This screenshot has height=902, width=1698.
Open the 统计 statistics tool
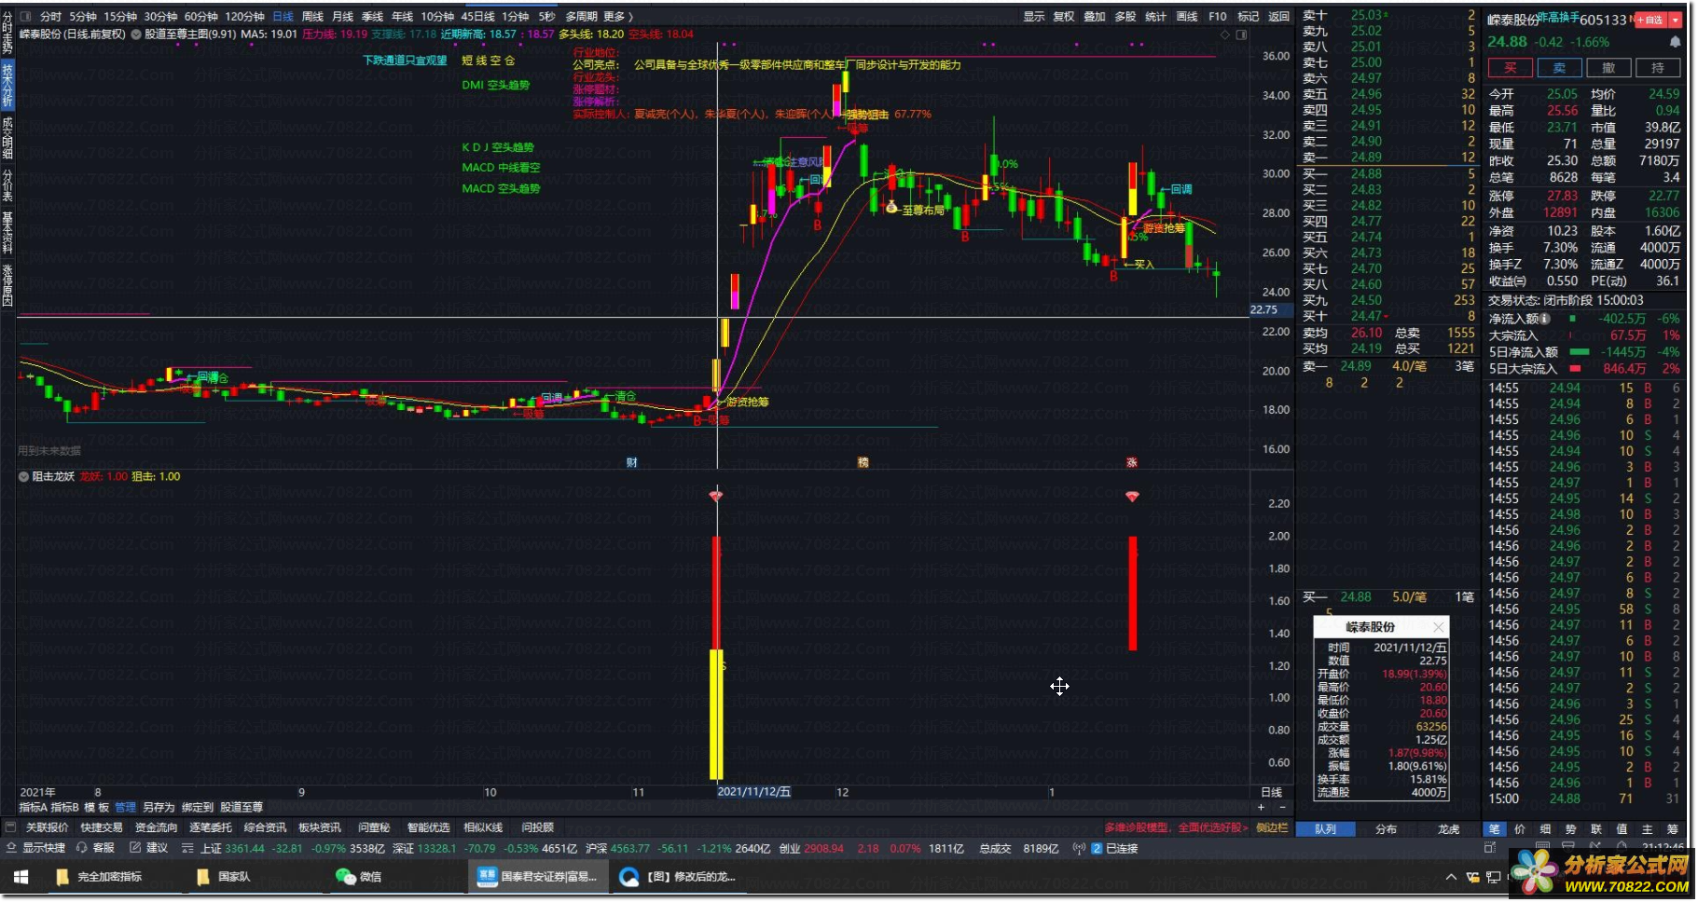click(1155, 17)
